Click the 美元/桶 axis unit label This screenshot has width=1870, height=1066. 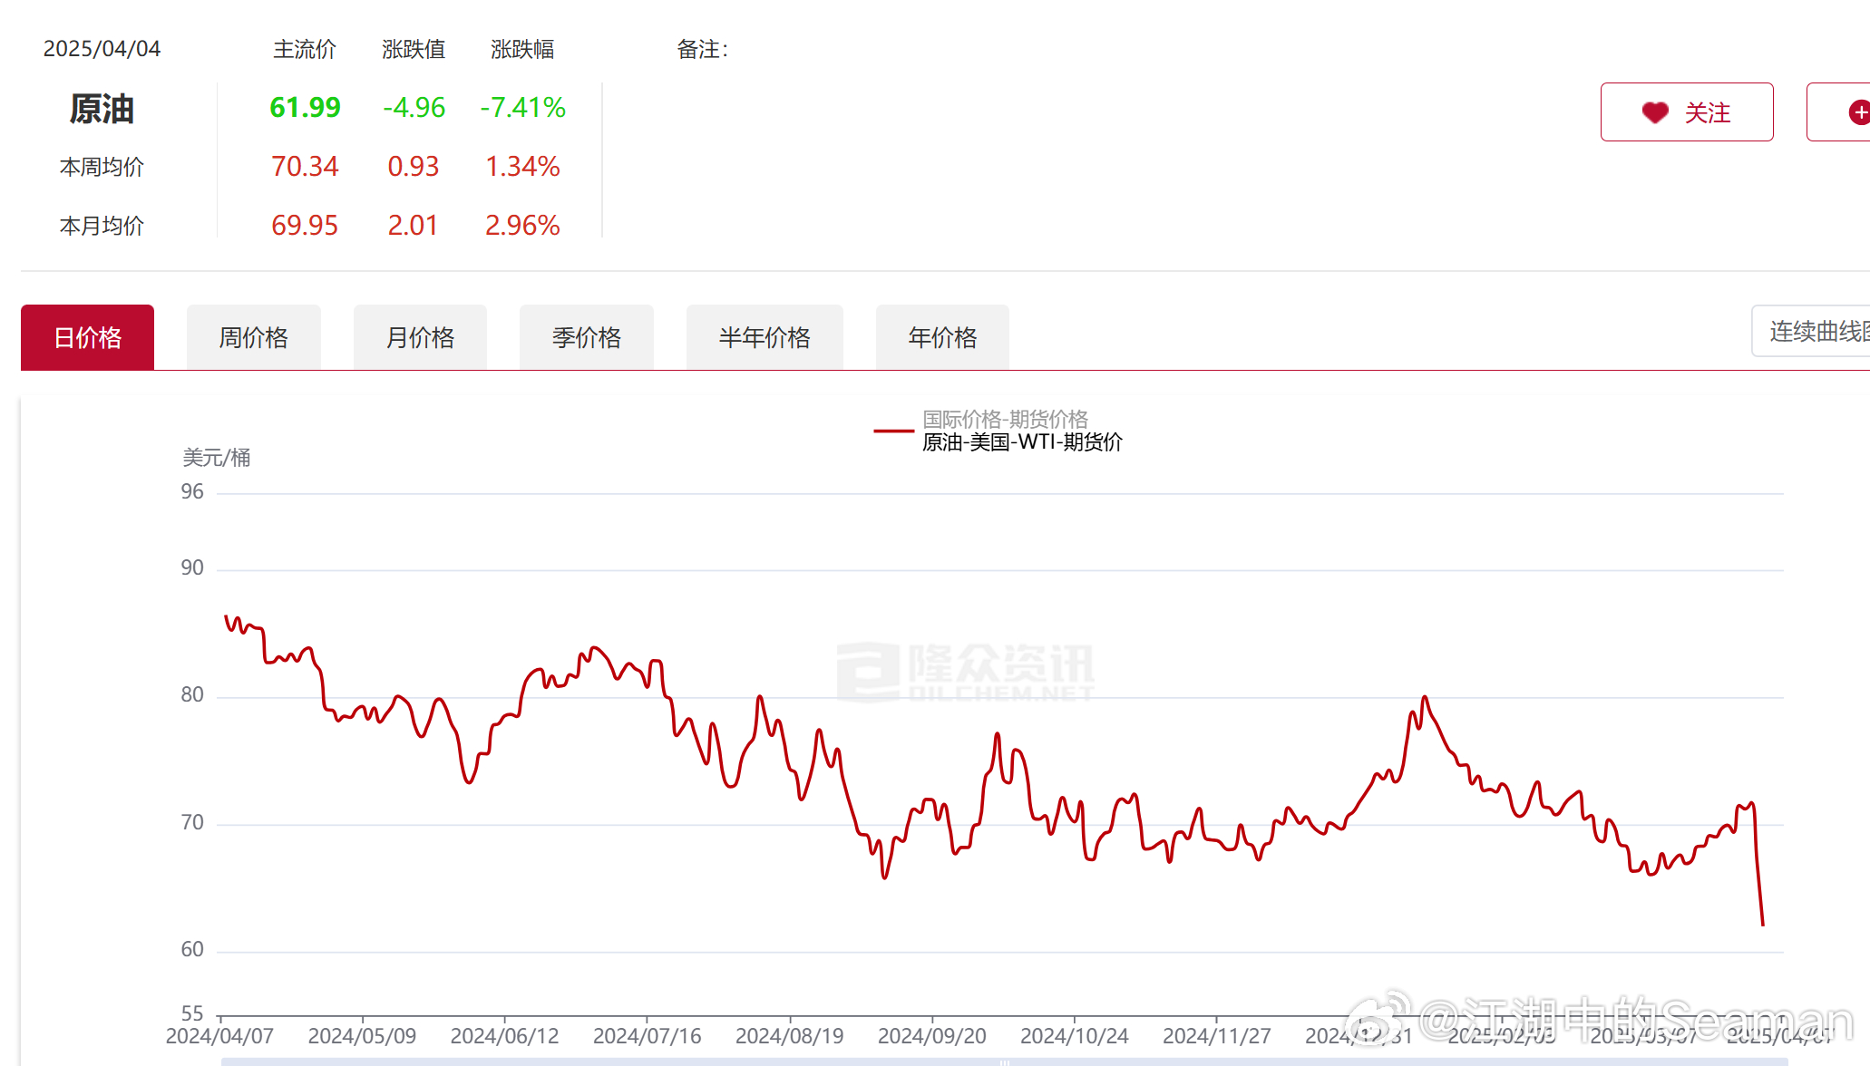click(216, 458)
